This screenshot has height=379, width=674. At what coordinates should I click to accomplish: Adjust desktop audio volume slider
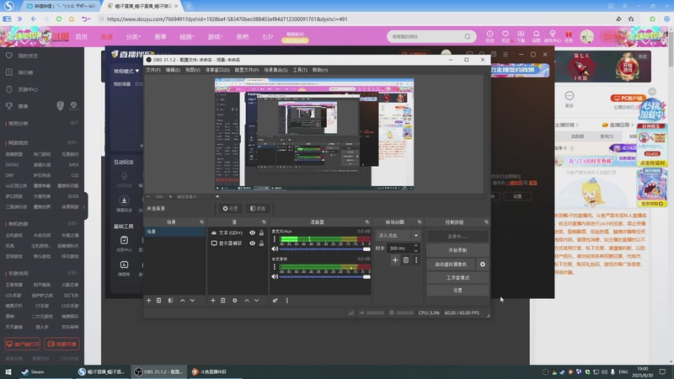coord(325,277)
